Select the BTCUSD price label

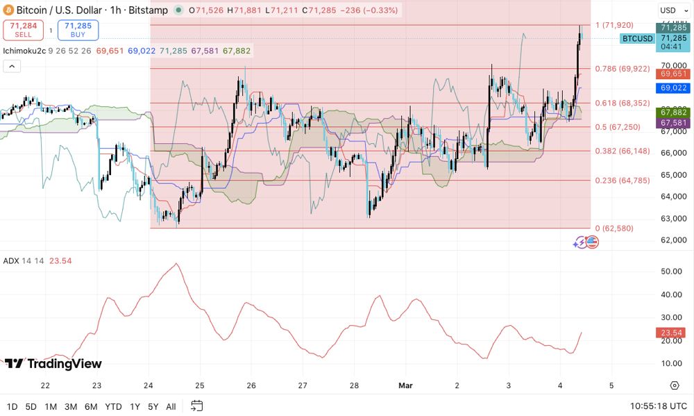[637, 38]
